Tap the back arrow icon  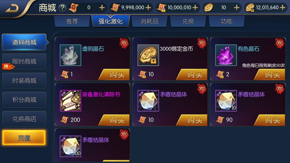click(x=12, y=8)
